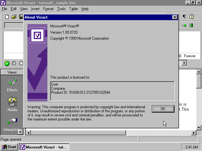Click the green Play button

pyautogui.click(x=7, y=64)
